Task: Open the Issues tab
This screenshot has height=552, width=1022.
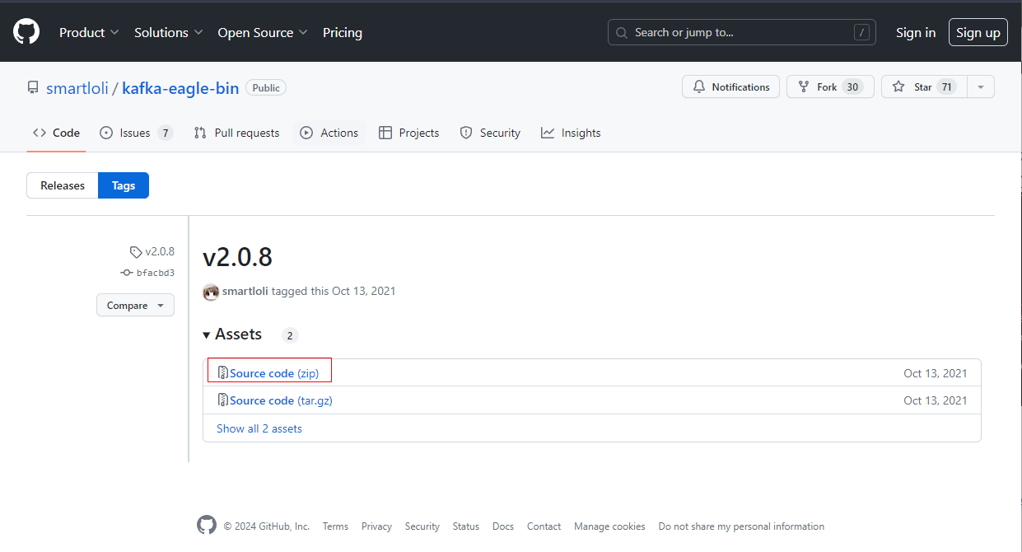Action: pos(136,133)
